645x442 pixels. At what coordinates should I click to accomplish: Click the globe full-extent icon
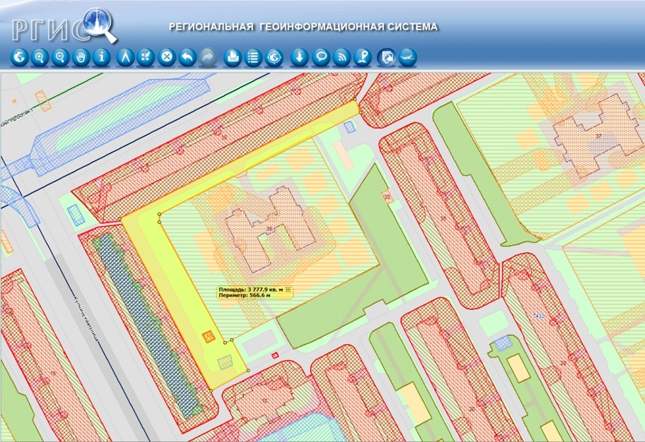pos(19,57)
